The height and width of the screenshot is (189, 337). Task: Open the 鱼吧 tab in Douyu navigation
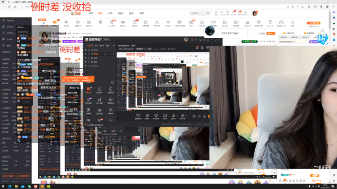142,13
